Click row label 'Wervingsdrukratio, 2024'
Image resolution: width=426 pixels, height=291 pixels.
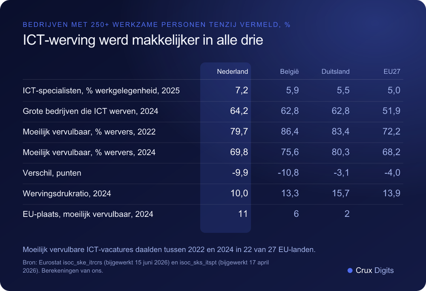coord(67,193)
